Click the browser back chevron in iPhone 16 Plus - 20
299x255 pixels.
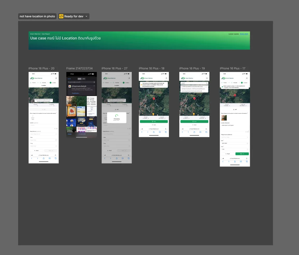pos(32,158)
